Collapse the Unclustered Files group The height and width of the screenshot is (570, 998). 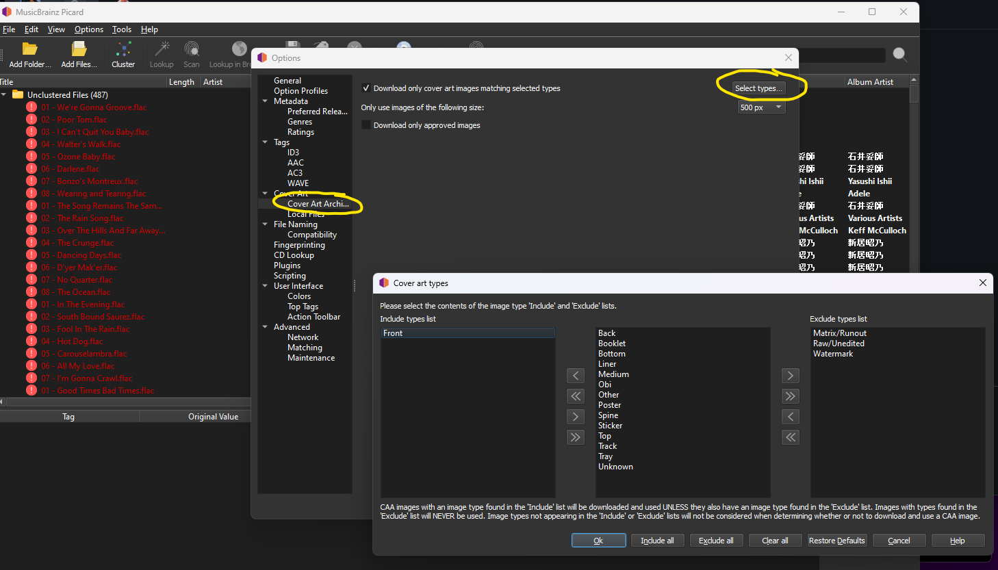click(4, 95)
